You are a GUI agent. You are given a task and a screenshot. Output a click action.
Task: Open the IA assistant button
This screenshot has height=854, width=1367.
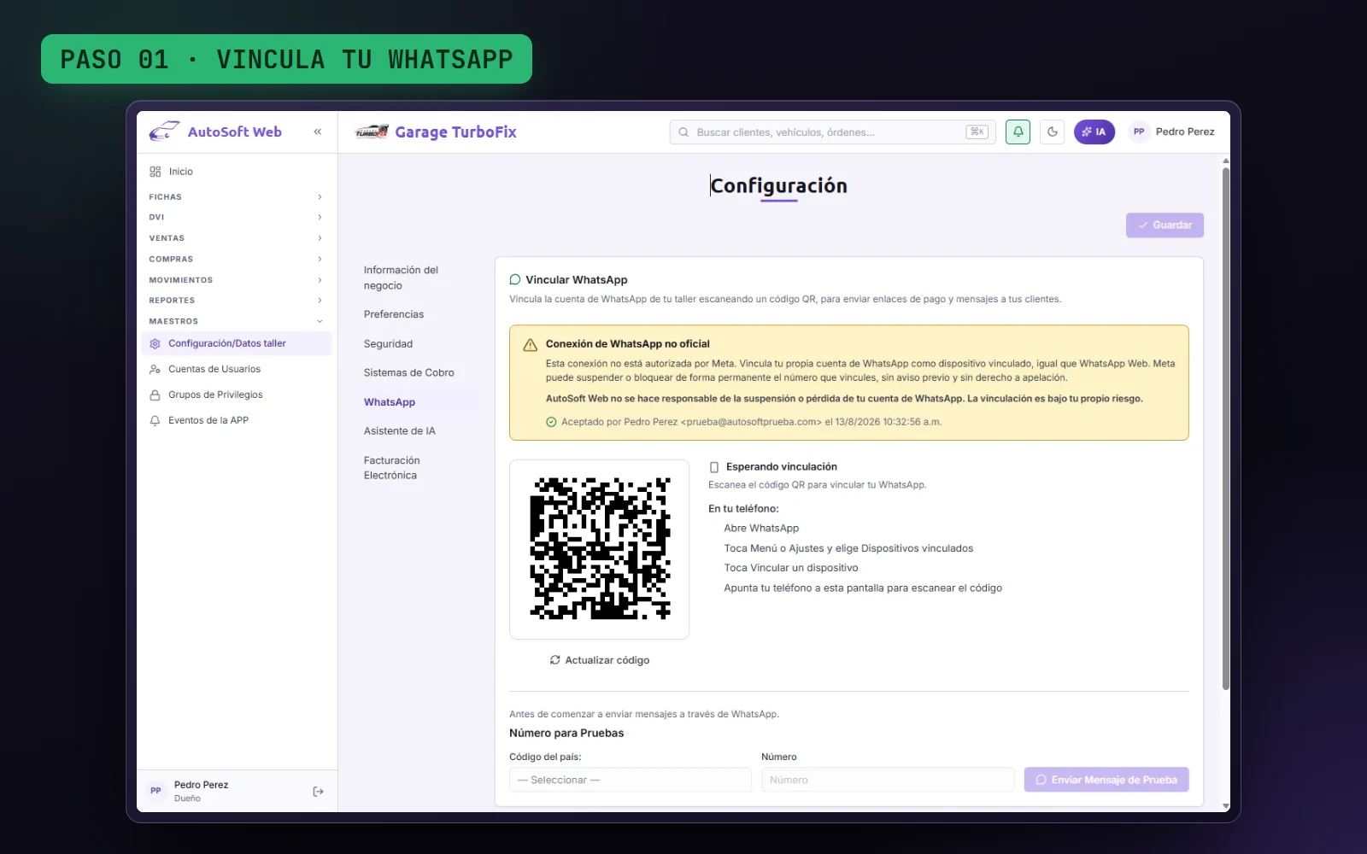[1094, 132]
